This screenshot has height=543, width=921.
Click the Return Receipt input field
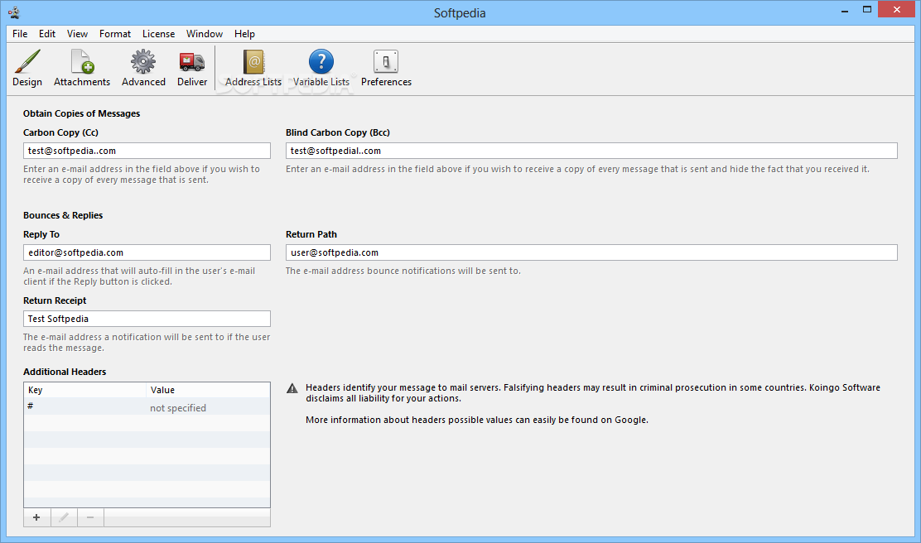(x=147, y=319)
